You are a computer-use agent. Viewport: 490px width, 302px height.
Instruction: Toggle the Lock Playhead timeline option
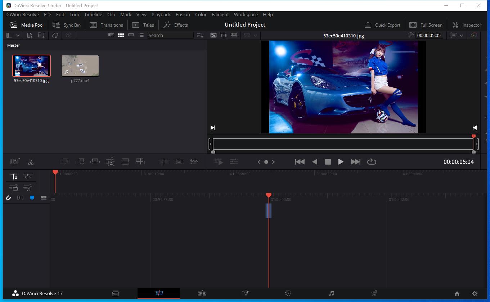tap(14, 176)
